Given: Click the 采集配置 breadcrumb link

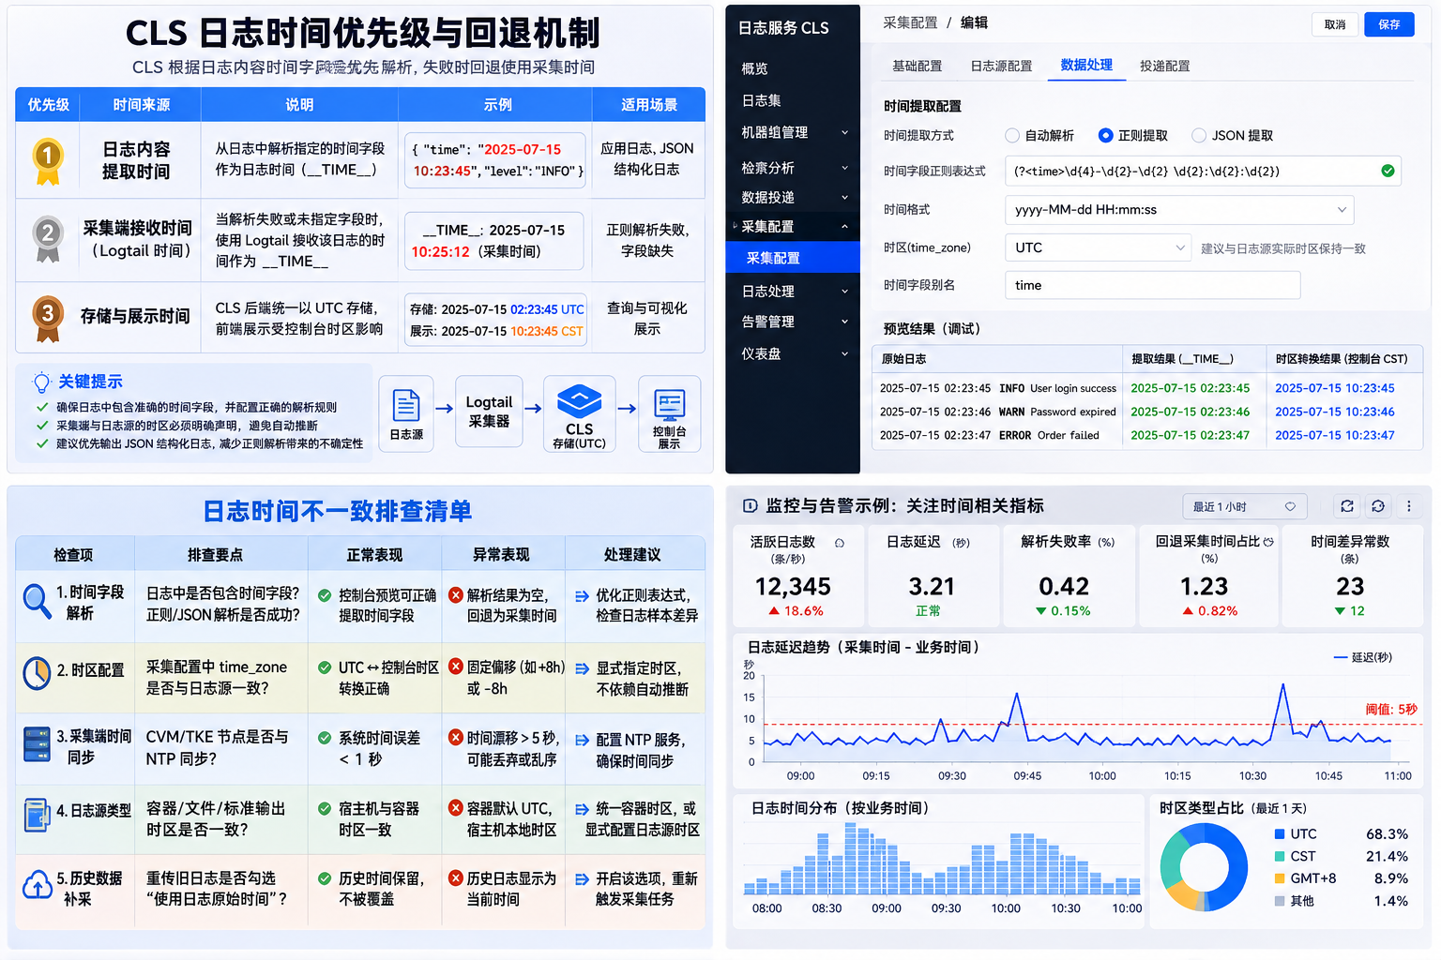Looking at the screenshot, I should (x=910, y=22).
